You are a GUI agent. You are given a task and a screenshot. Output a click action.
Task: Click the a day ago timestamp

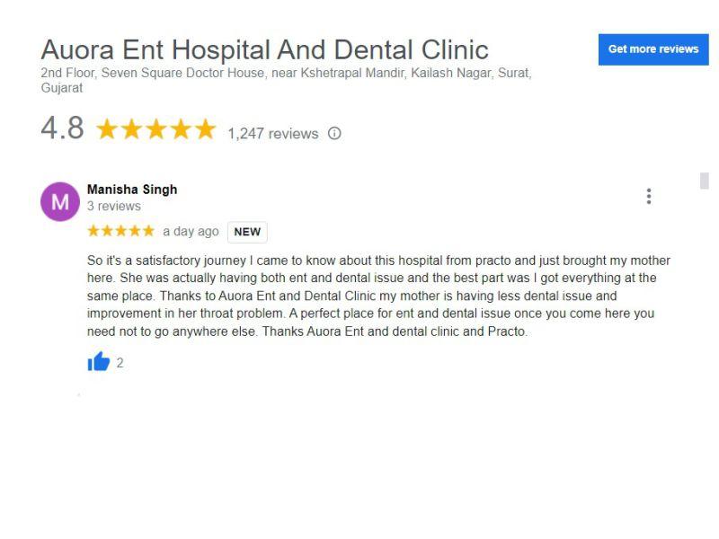(x=191, y=232)
